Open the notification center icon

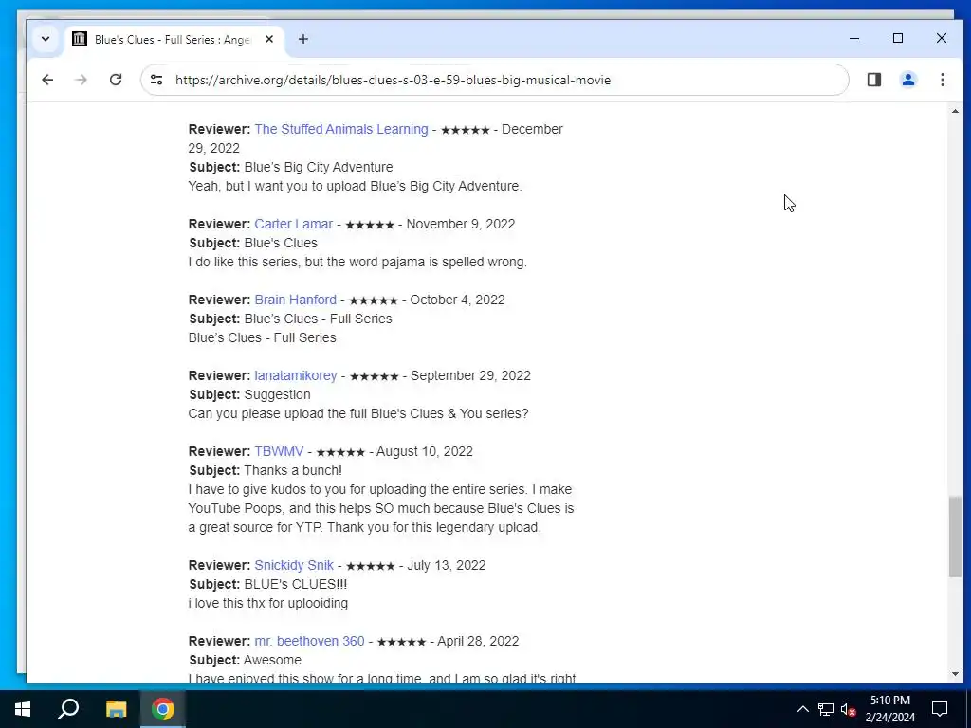click(940, 709)
